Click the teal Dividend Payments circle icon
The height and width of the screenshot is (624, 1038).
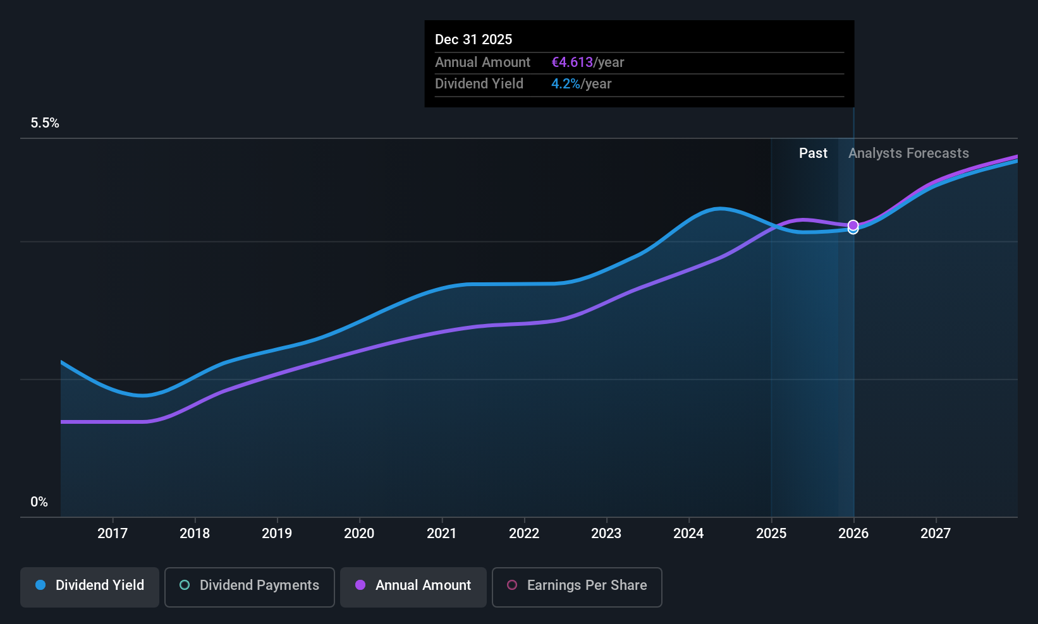click(185, 585)
